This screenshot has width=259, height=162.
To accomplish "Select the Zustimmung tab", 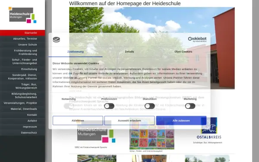I will click(76, 52).
